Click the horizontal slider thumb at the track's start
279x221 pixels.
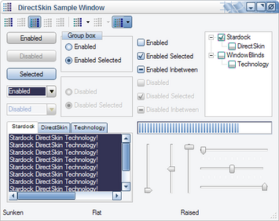[x=203, y=150]
